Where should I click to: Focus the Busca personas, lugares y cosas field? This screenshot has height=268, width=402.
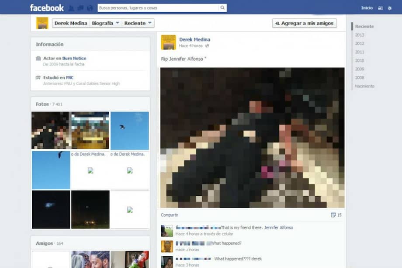(x=158, y=8)
